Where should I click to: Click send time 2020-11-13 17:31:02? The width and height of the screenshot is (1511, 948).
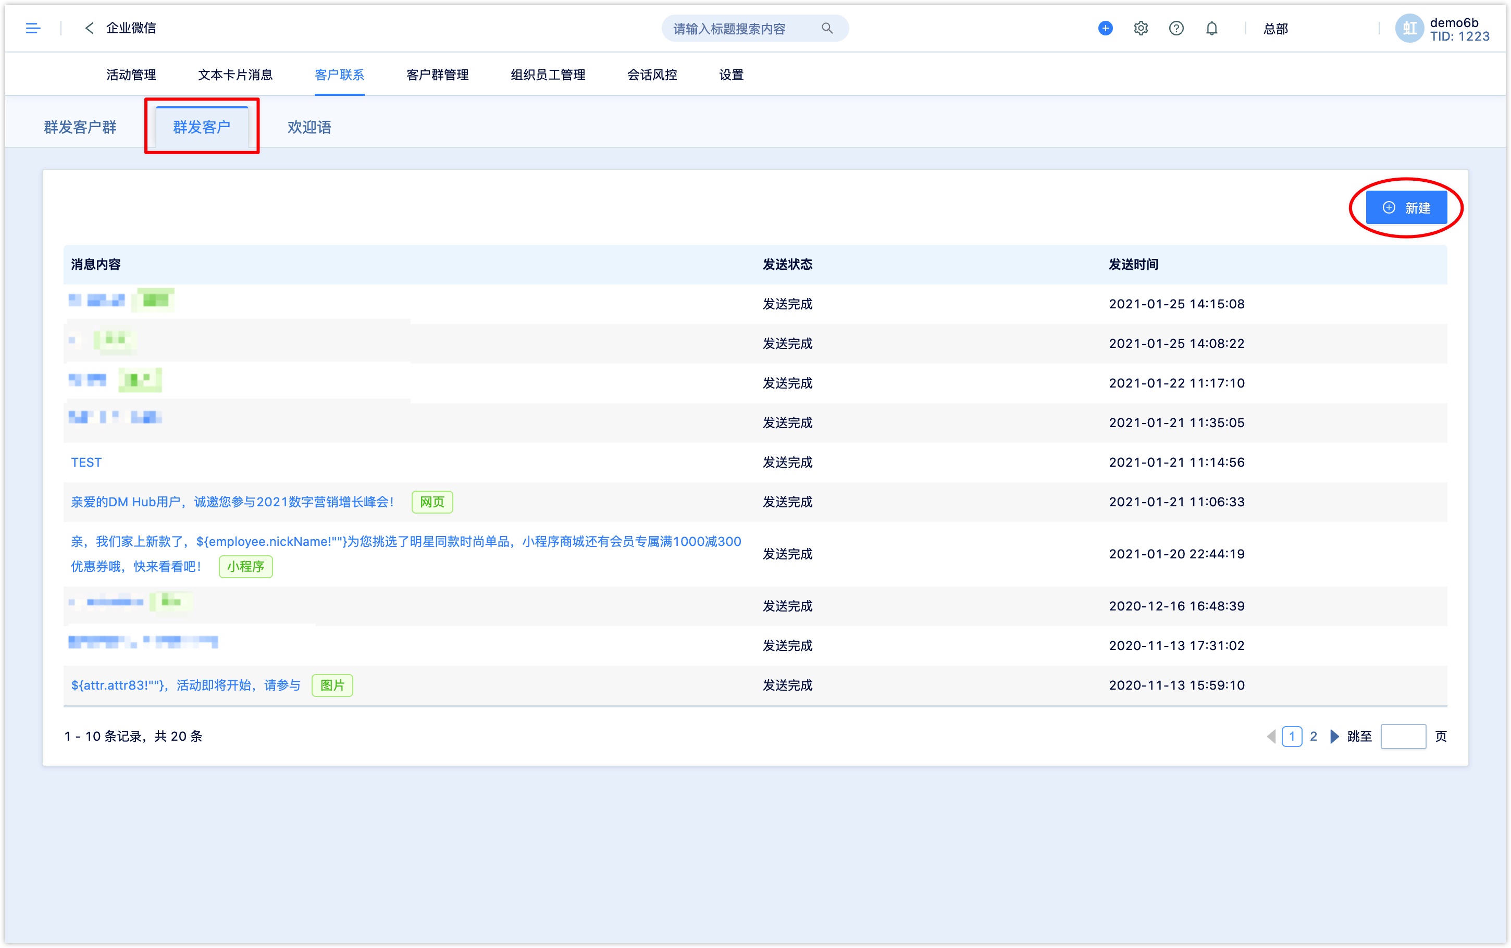[1177, 646]
